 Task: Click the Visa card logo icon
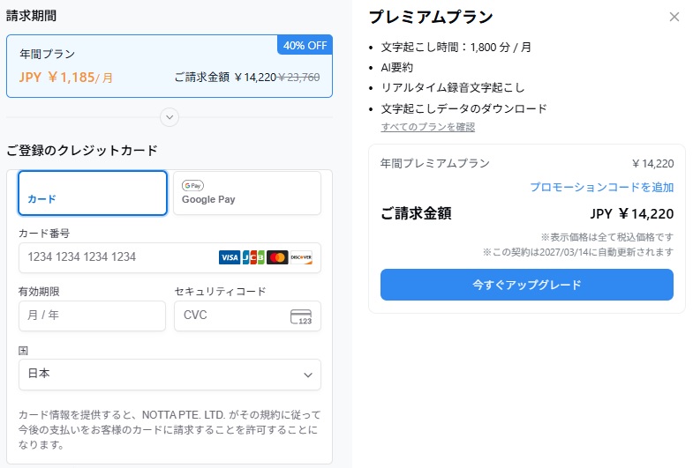[x=230, y=257]
